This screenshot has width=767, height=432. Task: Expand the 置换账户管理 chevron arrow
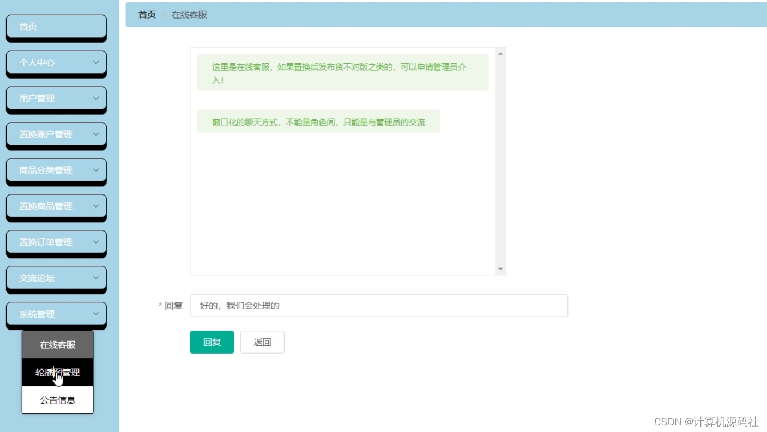click(96, 134)
